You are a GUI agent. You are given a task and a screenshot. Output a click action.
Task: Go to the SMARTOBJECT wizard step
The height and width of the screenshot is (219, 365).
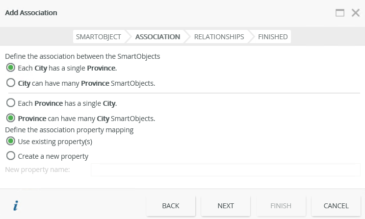click(x=98, y=36)
